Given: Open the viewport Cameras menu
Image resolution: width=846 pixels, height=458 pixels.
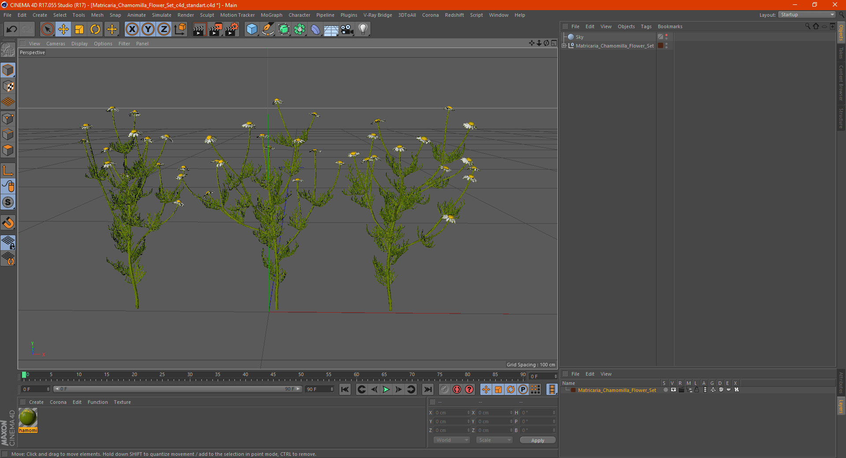Looking at the screenshot, I should tap(56, 44).
